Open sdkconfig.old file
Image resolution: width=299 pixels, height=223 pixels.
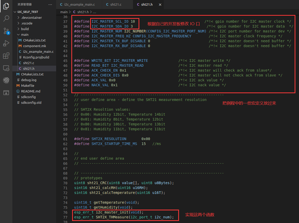(x=34, y=102)
